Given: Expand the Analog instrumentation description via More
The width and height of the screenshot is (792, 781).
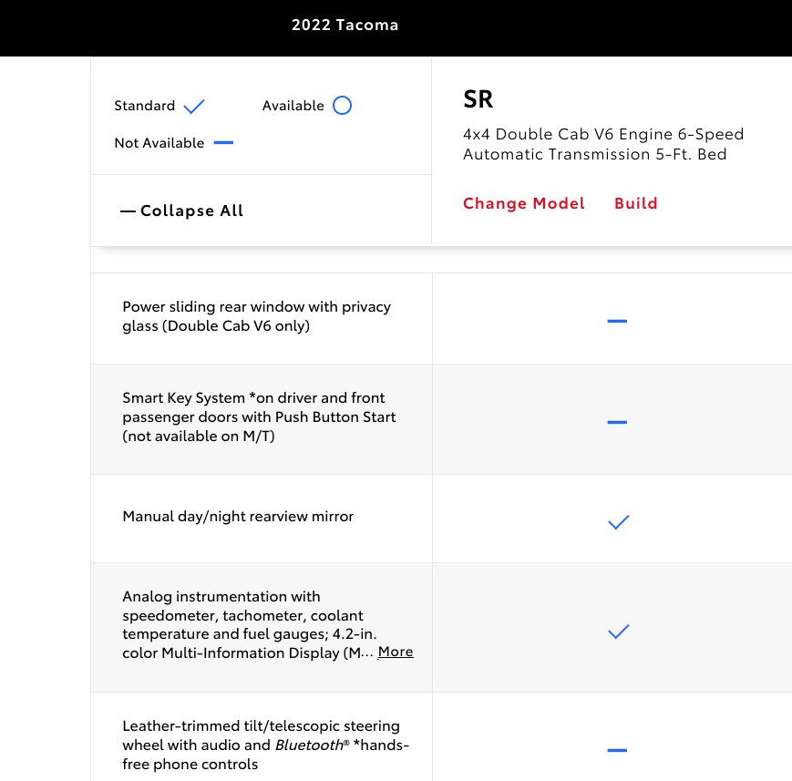Looking at the screenshot, I should (396, 652).
